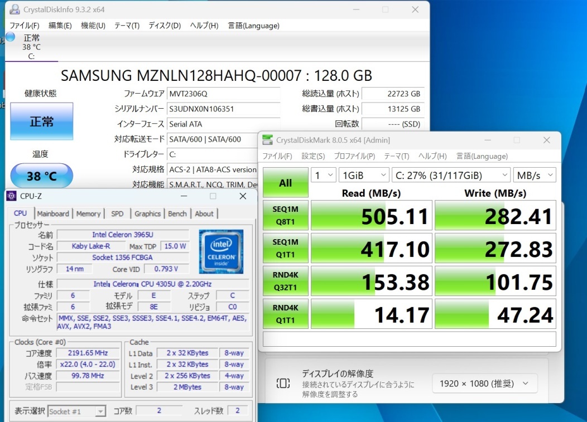The width and height of the screenshot is (587, 422).
Task: Open 言語(Language) menu in CrystalDiskInfo
Action: [x=253, y=26]
